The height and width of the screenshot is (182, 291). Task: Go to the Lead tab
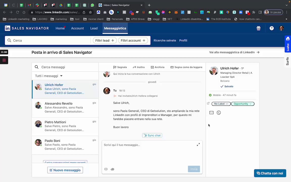coord(94,28)
